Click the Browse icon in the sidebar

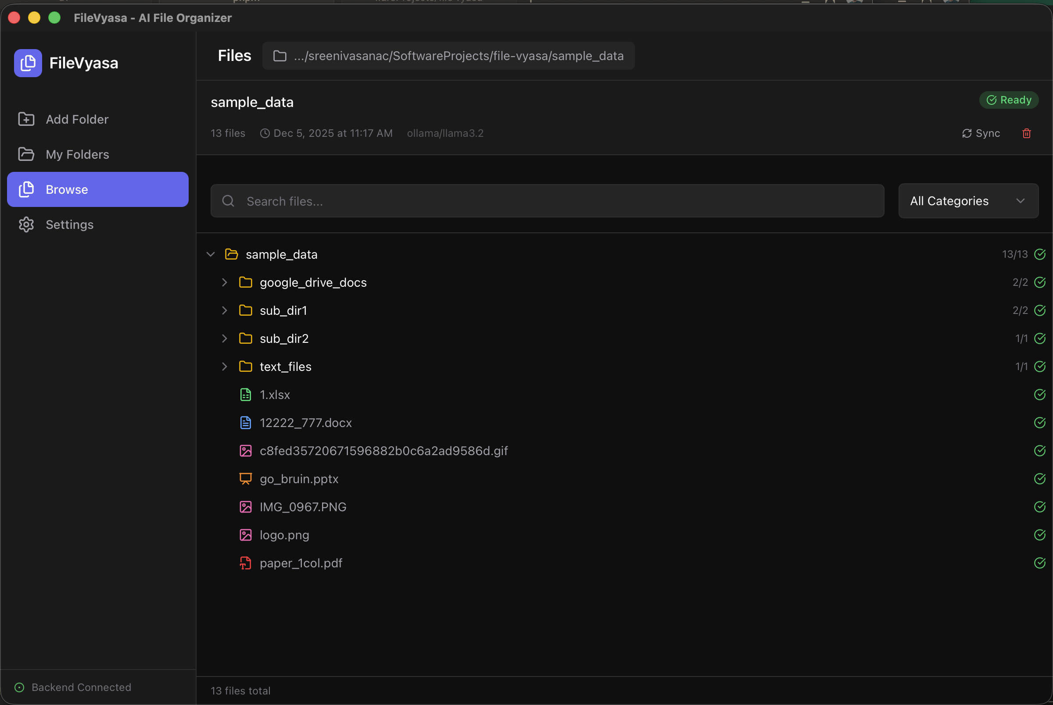pos(26,189)
